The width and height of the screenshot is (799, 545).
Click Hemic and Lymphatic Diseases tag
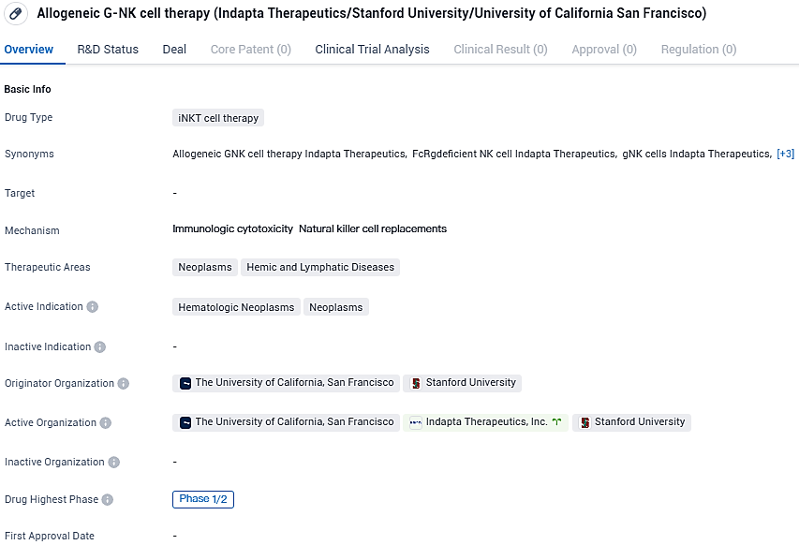[x=320, y=267]
